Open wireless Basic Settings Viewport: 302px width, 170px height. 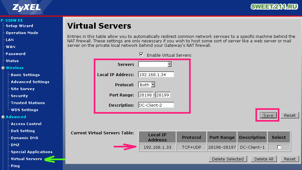[x=25, y=75]
